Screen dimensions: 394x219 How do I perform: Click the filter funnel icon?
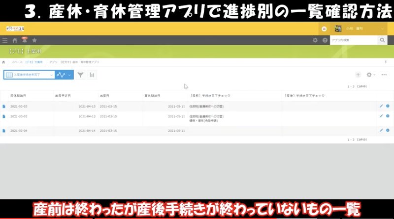point(80,75)
